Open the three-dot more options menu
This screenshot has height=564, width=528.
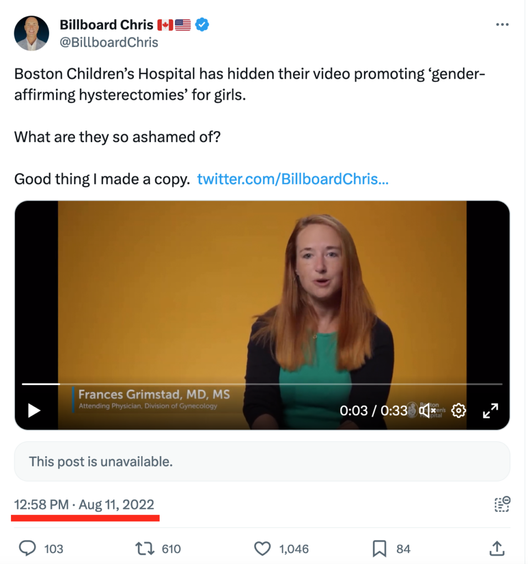[x=502, y=25]
